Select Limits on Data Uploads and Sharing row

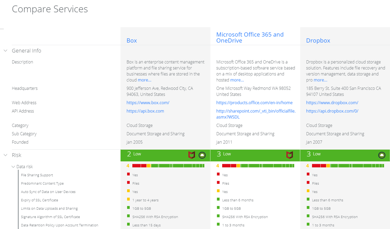click(49, 209)
